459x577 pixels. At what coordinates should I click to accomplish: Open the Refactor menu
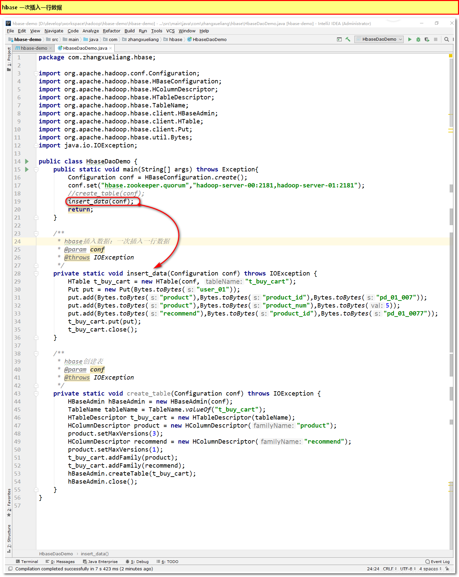(111, 31)
